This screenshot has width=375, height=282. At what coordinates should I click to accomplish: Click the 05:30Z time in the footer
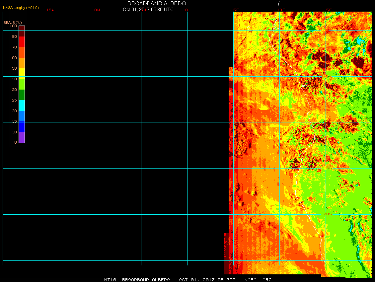tap(229, 280)
